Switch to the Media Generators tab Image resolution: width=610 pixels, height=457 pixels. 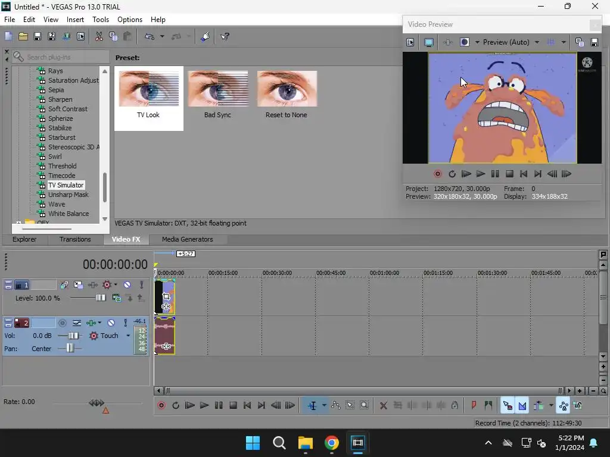pyautogui.click(x=187, y=239)
